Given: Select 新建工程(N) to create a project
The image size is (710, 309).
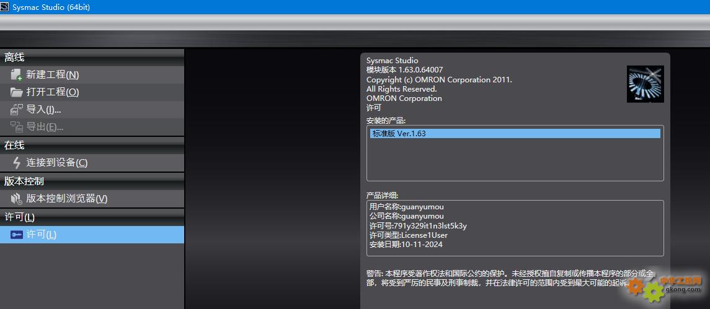Looking at the screenshot, I should [x=92, y=75].
